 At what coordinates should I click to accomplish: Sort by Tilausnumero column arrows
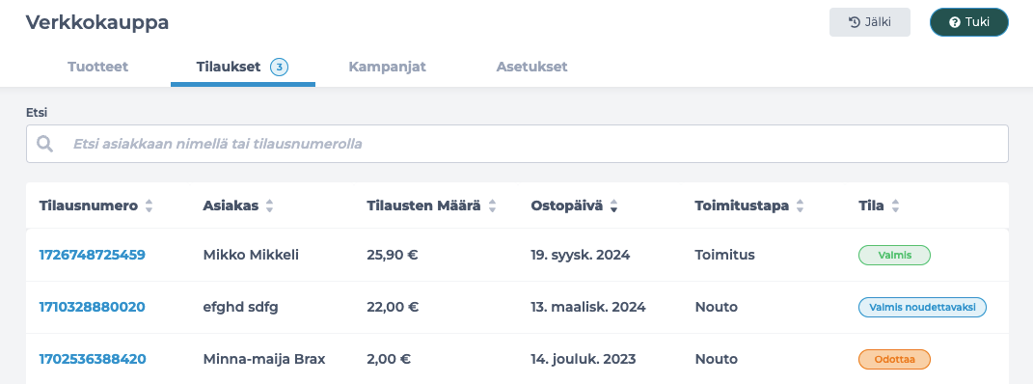[149, 206]
